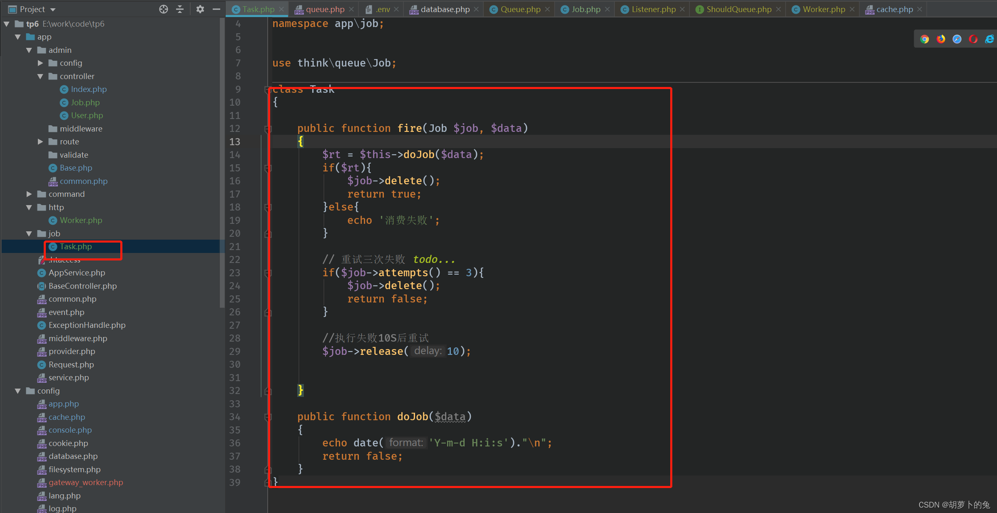Open BaseController.php file
The width and height of the screenshot is (997, 513).
coord(82,286)
